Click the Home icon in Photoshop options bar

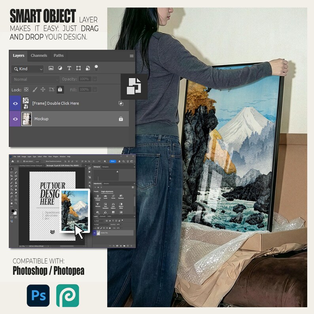click(x=13, y=161)
